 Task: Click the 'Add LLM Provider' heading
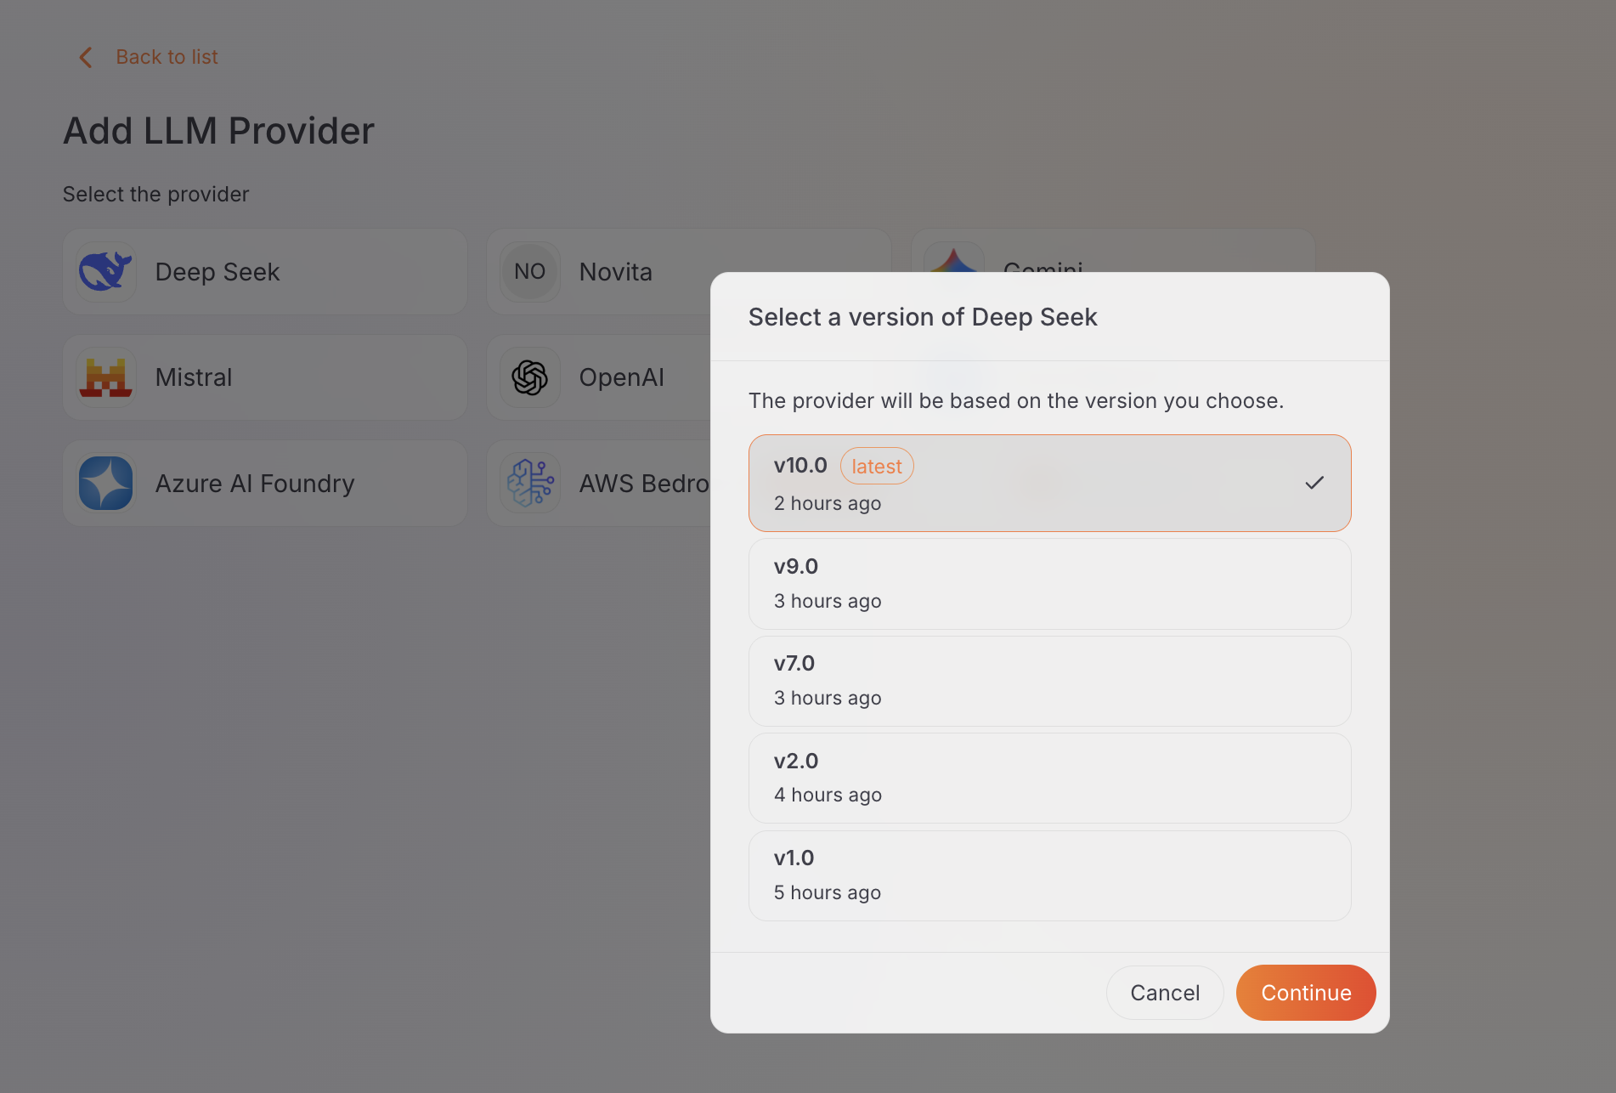click(218, 131)
